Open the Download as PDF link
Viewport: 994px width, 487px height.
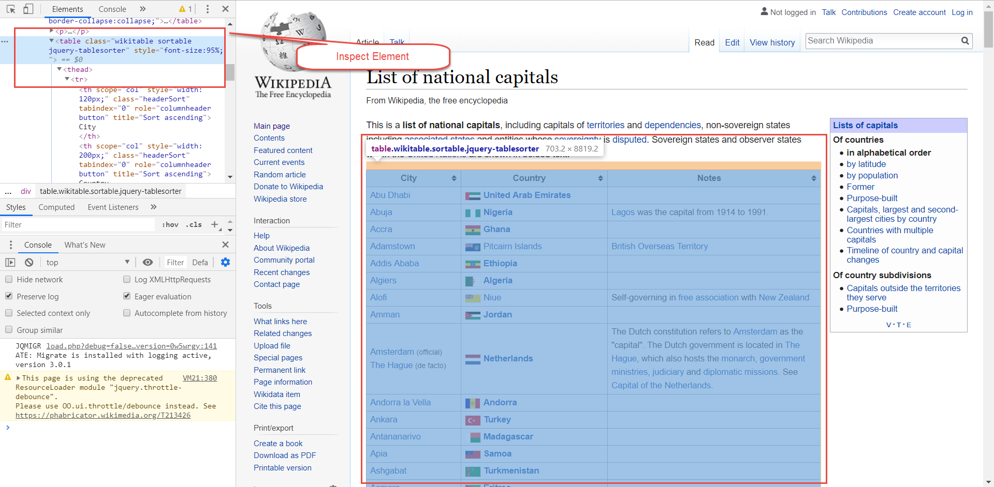[x=285, y=455]
